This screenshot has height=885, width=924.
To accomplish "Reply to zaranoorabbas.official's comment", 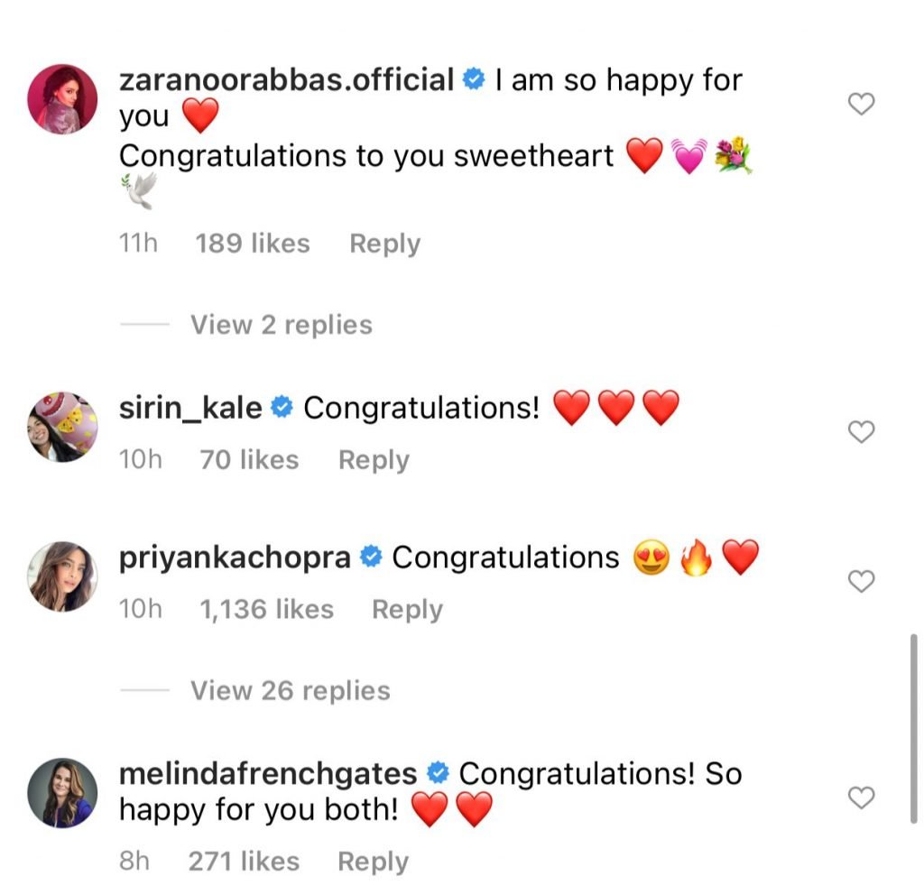I will (384, 244).
